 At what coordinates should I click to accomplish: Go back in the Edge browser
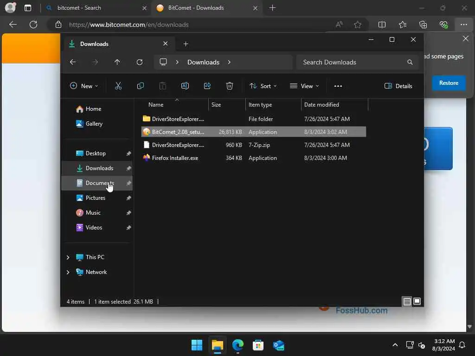[13, 25]
